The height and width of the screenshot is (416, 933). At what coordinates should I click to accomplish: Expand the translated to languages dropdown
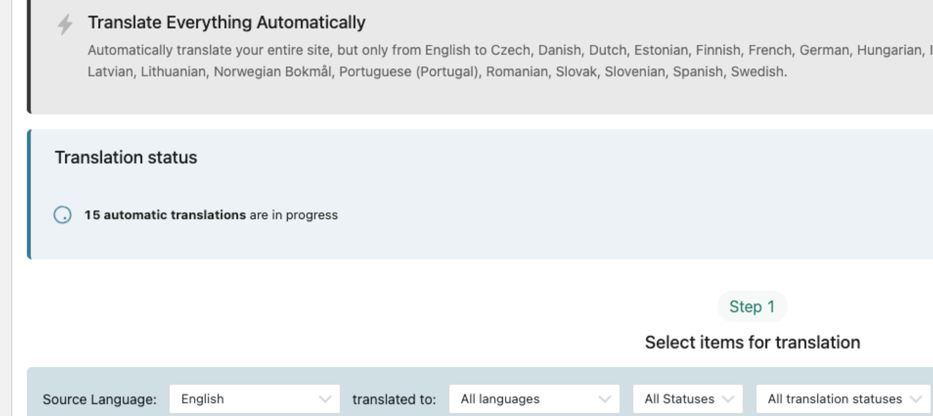pos(534,399)
